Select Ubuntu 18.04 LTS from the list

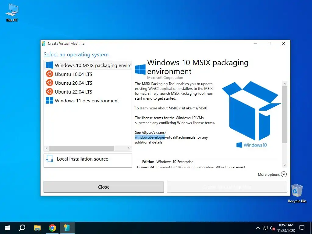[88, 74]
